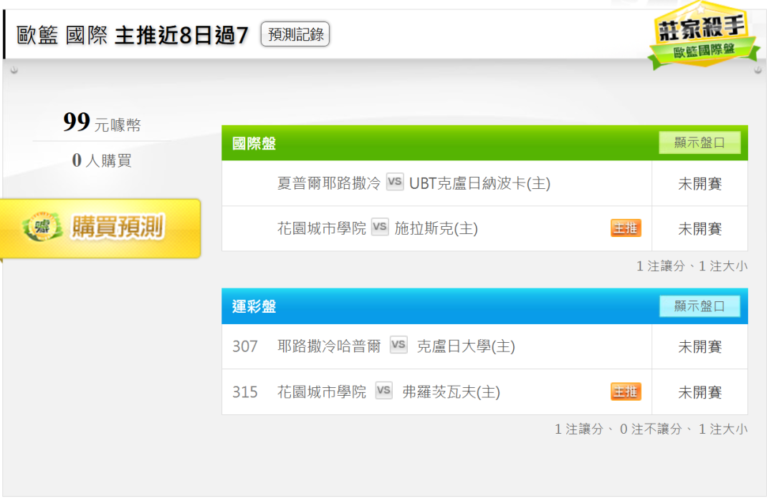774x501 pixels.
Task: Click VS icon in match 307 row
Action: (x=398, y=346)
